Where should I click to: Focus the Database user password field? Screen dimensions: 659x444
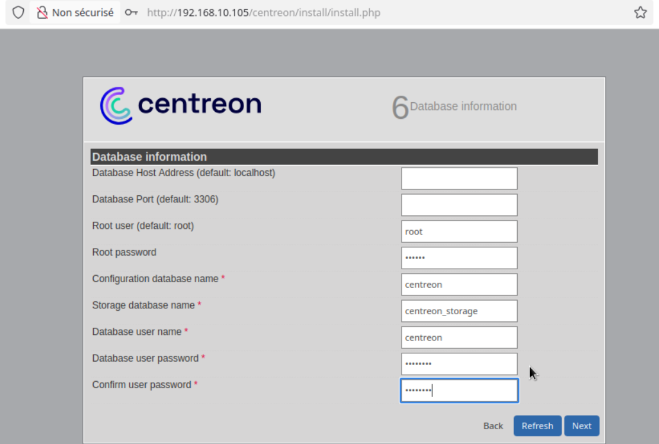coord(459,364)
